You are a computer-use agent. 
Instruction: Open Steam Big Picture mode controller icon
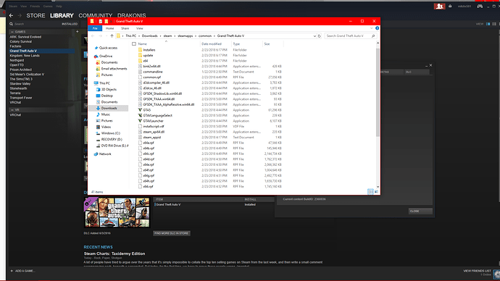(480, 6)
